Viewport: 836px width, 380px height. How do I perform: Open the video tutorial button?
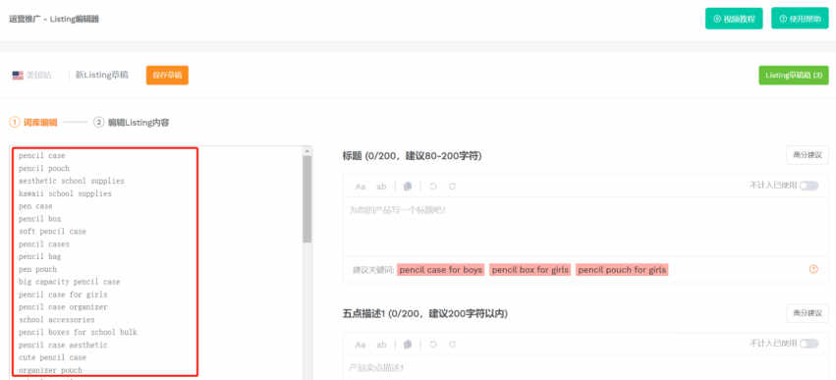tap(734, 18)
